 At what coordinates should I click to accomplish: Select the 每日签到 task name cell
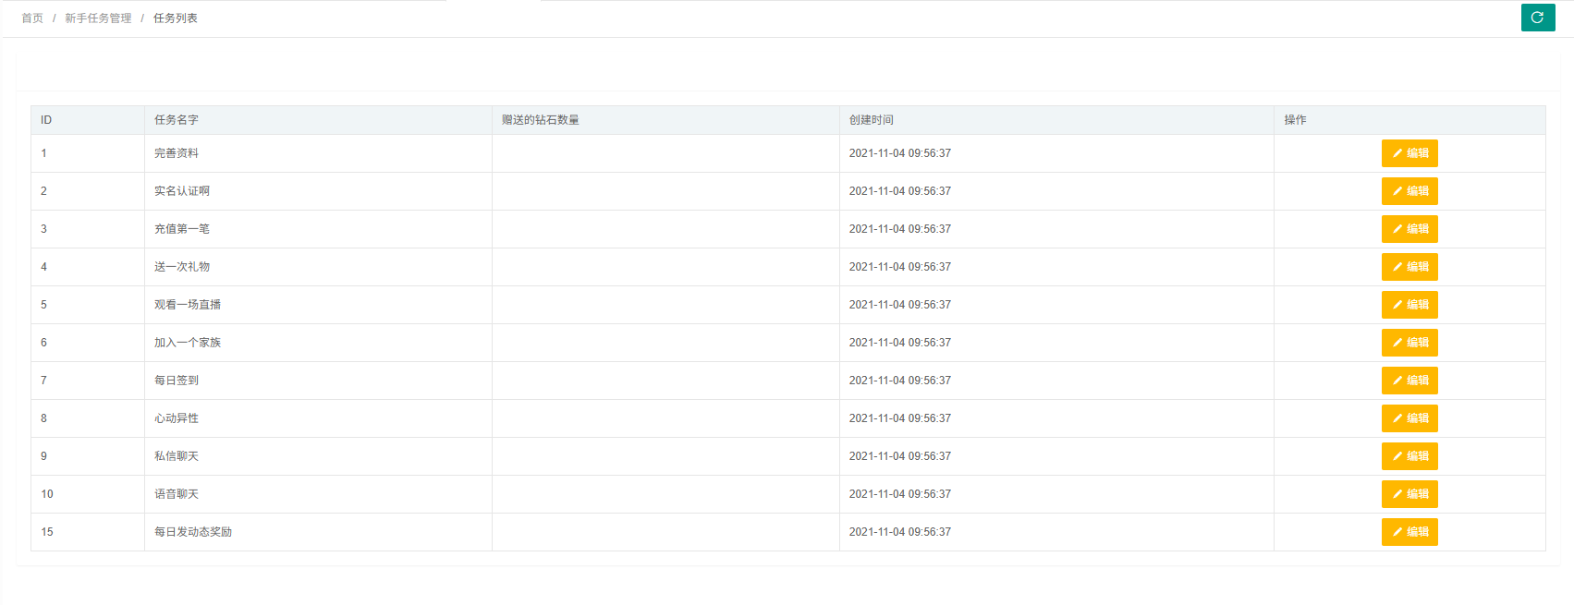[x=177, y=381]
